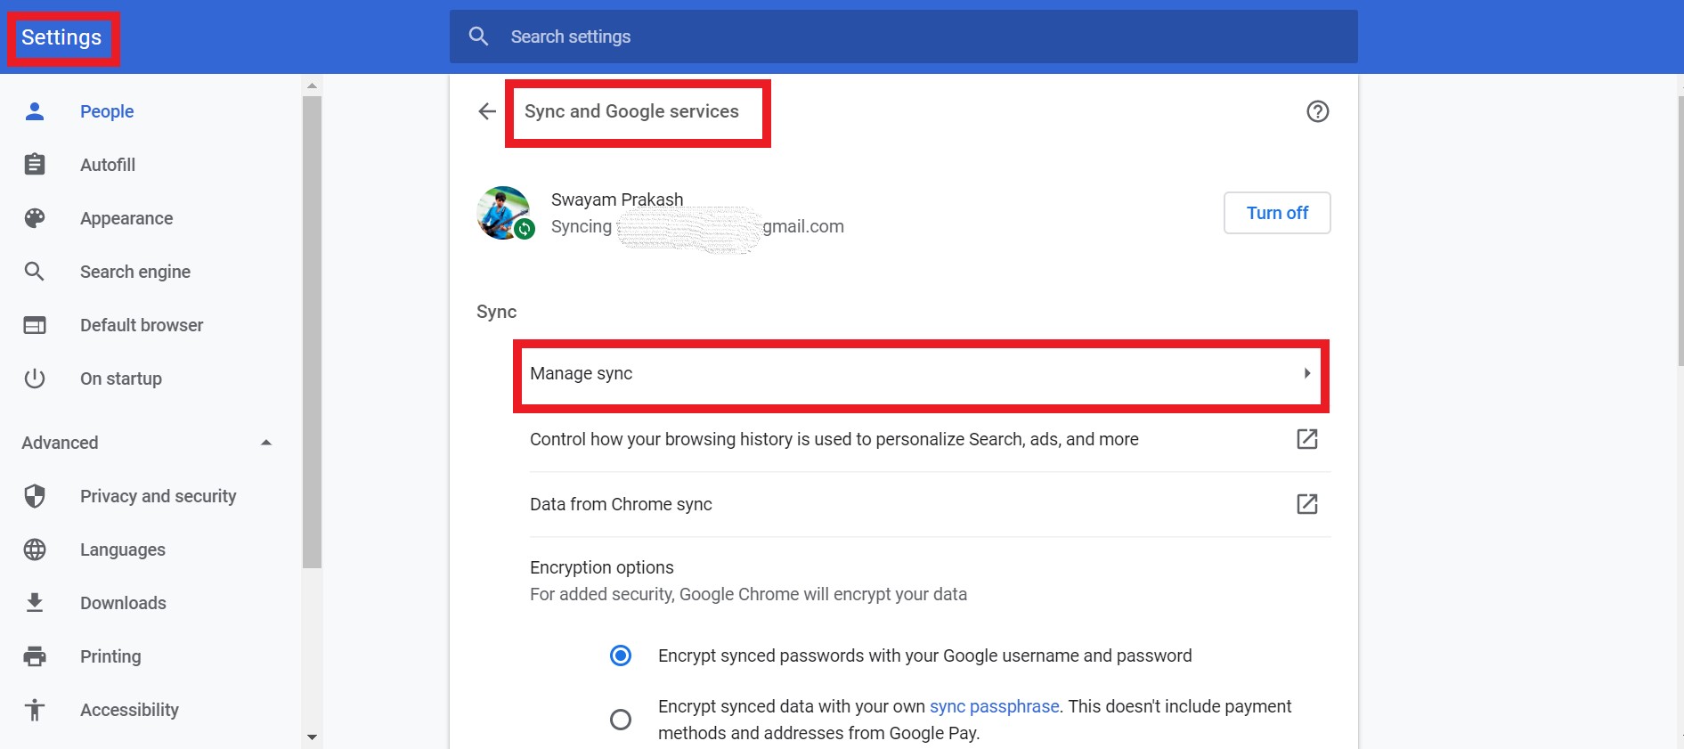Screen dimensions: 1684x749
Task: Click the Turn off sync button
Action: [1277, 213]
